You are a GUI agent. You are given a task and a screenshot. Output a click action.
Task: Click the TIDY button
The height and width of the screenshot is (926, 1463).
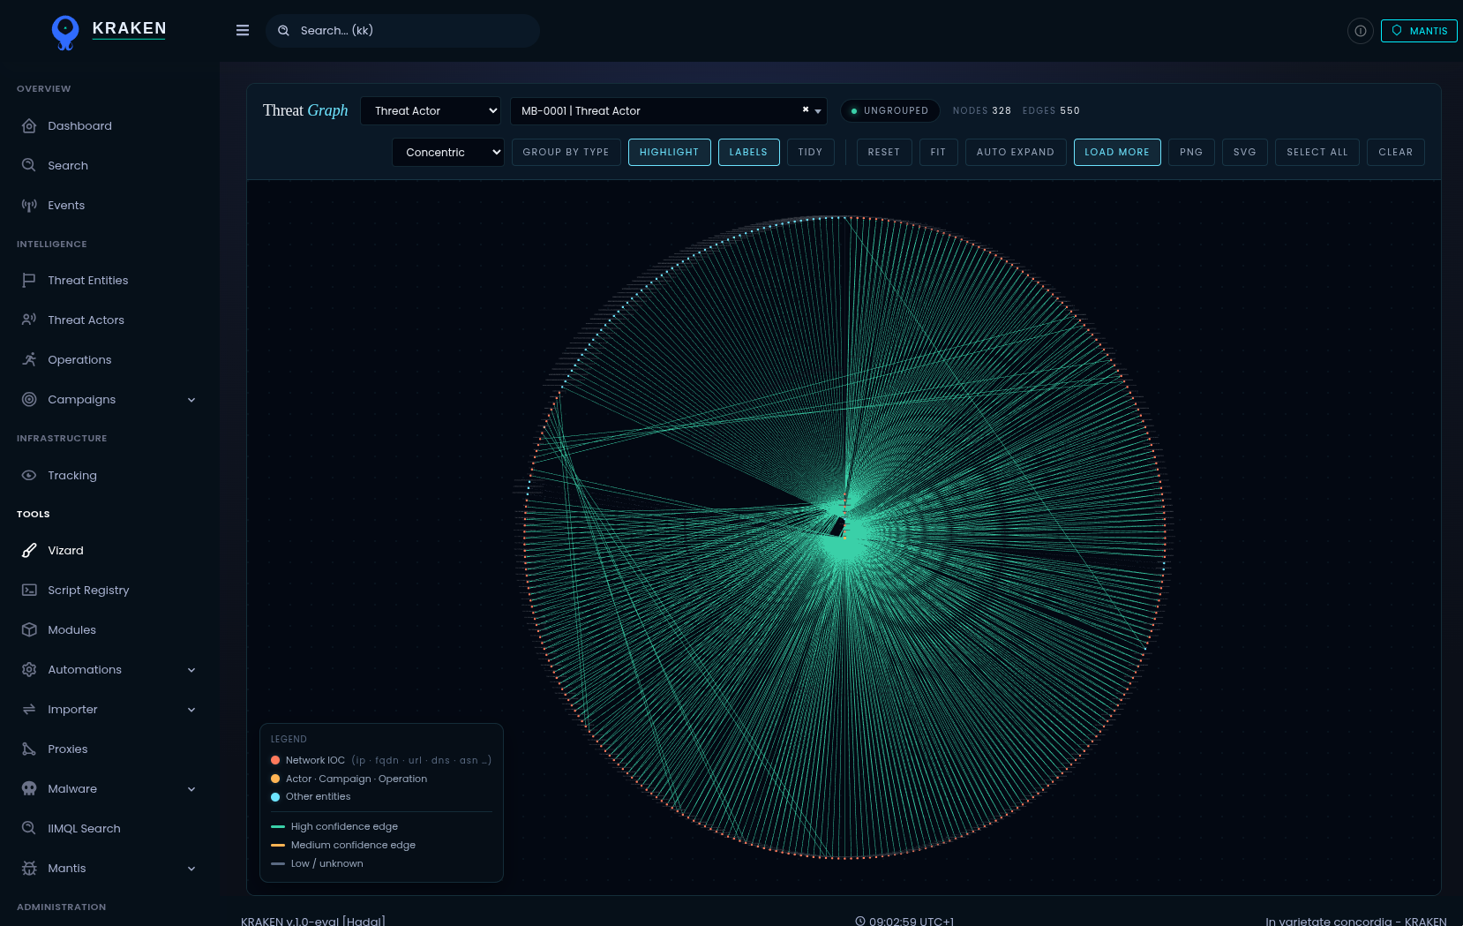pyautogui.click(x=810, y=153)
